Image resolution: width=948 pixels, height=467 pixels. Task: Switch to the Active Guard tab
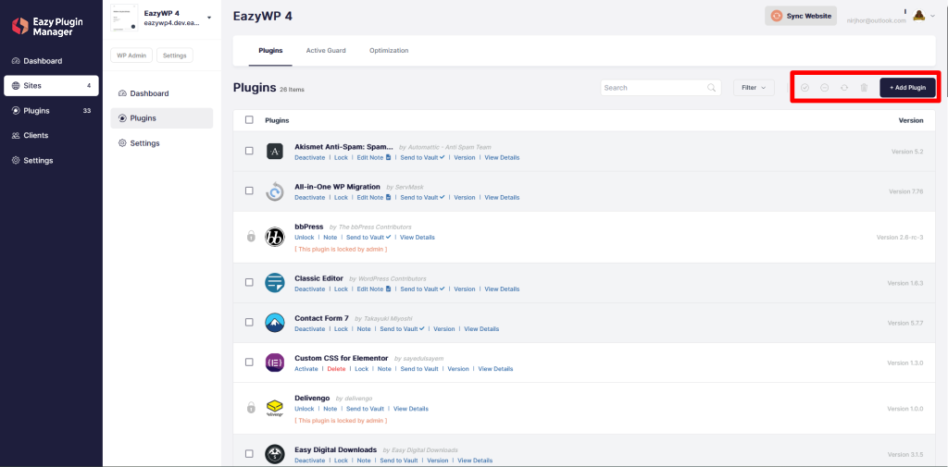(x=326, y=51)
